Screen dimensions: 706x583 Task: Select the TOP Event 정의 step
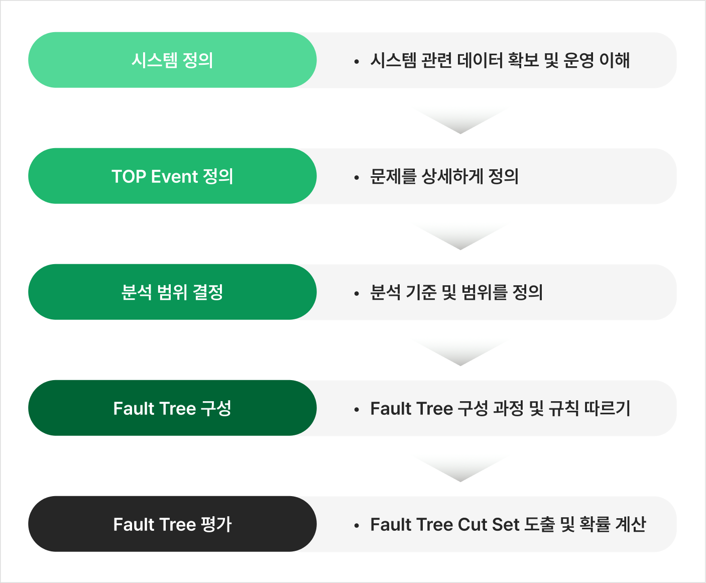pyautogui.click(x=172, y=176)
